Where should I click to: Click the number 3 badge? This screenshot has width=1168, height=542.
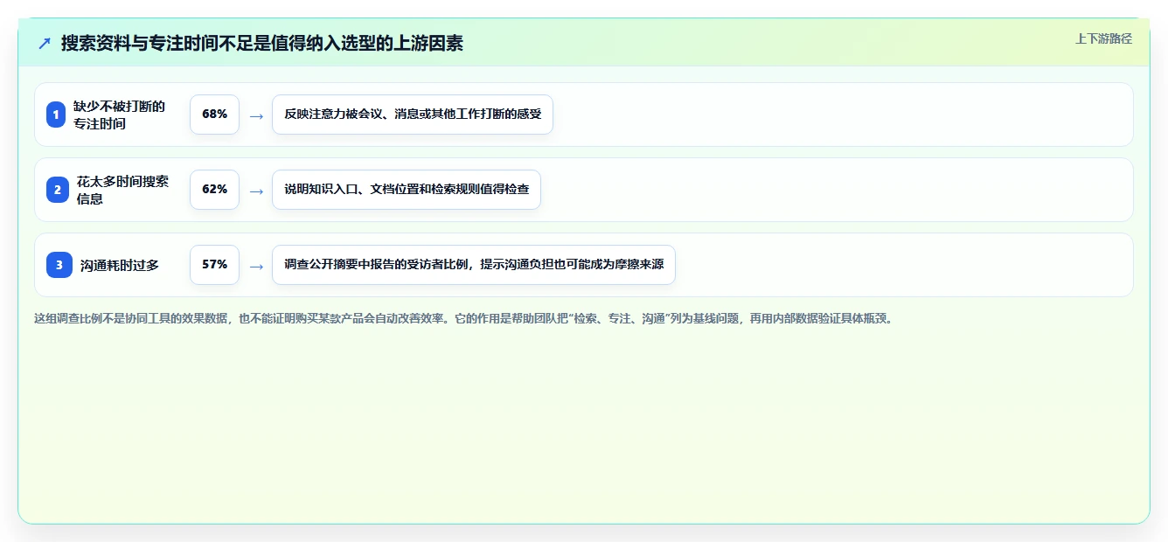(x=59, y=265)
